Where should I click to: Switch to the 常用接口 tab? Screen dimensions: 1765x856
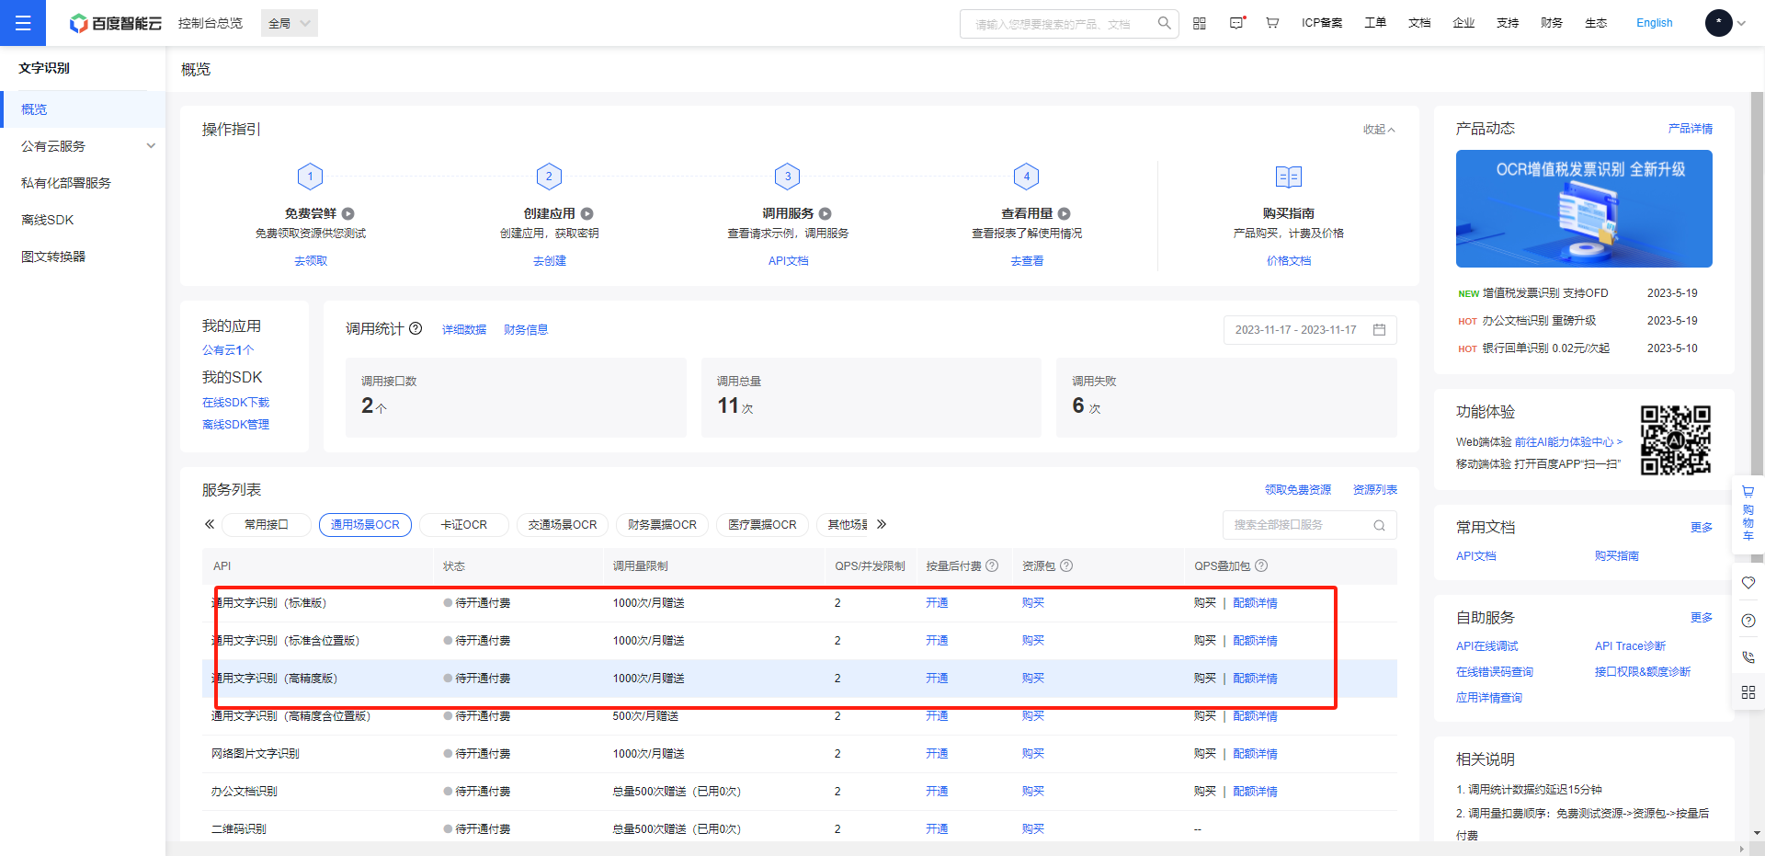pos(267,525)
